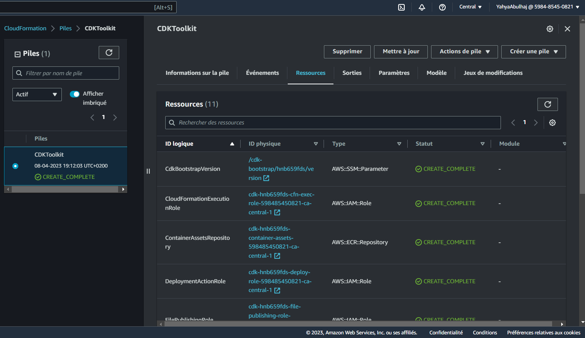Focus the Filtrer par nom de pile field
The height and width of the screenshot is (338, 585).
[66, 73]
